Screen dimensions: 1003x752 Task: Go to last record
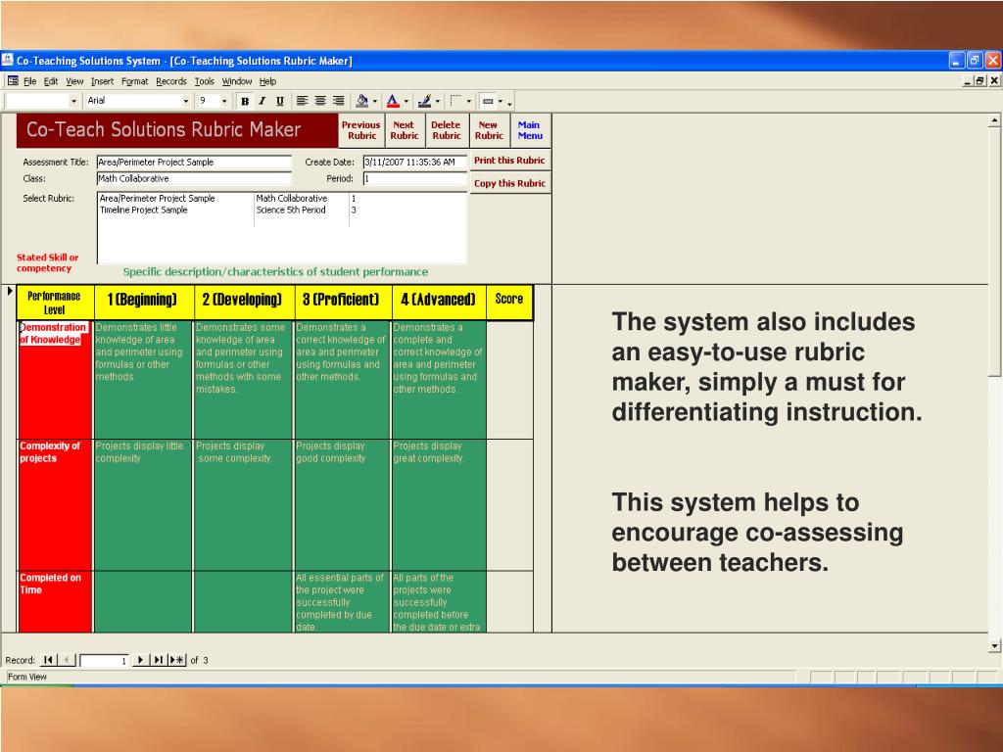(x=158, y=660)
